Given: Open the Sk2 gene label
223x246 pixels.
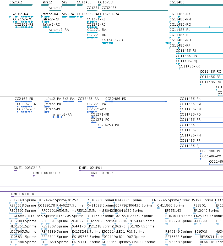Looking at the screenshot, I should tap(65, 2).
